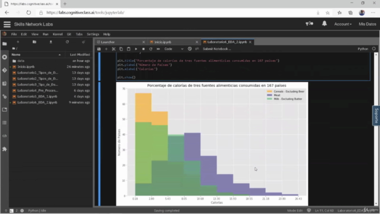Open Inicio.ipynb in file browser

50,67
